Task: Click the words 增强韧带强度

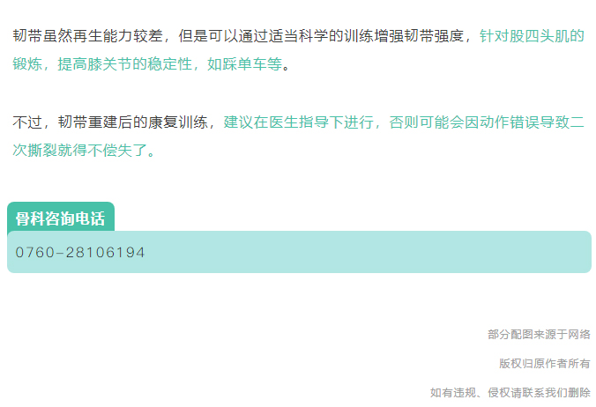Action: pos(419,36)
